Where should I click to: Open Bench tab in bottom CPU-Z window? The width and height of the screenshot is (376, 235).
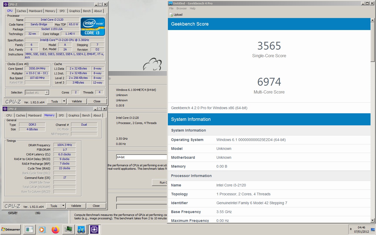click(86, 115)
